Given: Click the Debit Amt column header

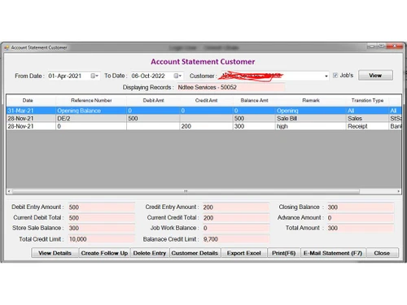Looking at the screenshot, I should (153, 100).
